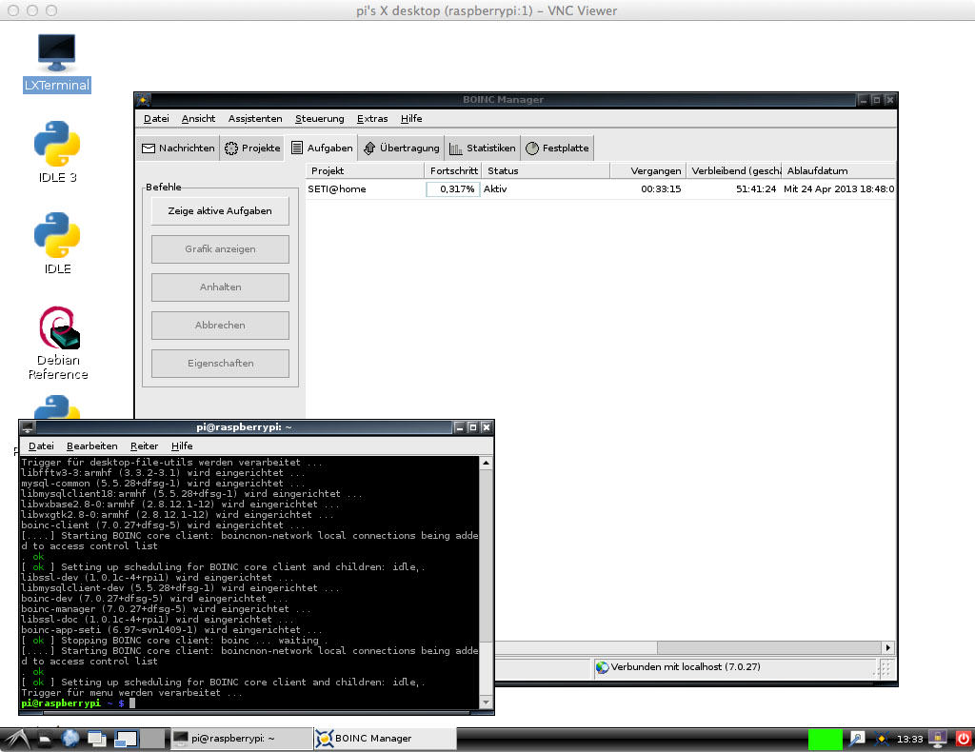Viewport: 975px width, 752px height.
Task: Open the file manager taskbar icon
Action: pyautogui.click(x=45, y=739)
